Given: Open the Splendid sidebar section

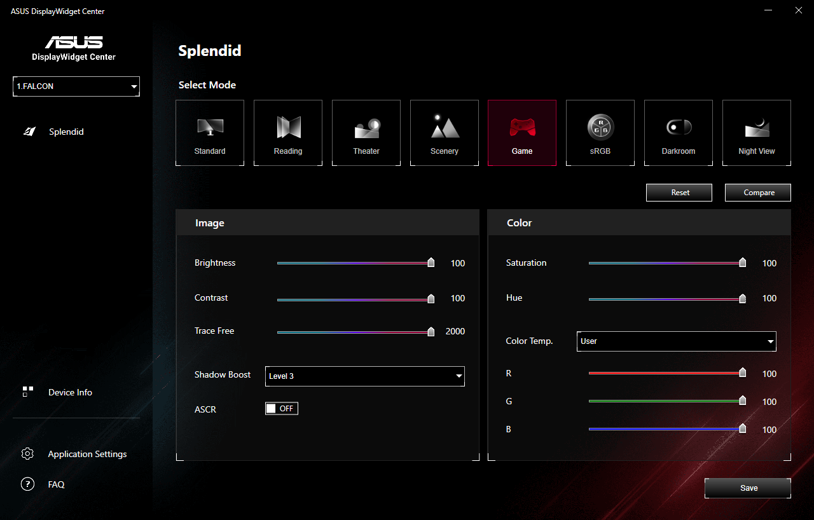Looking at the screenshot, I should 66,132.
